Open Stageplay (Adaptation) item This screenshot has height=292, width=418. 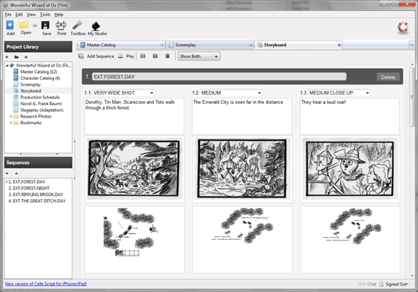pyautogui.click(x=42, y=110)
